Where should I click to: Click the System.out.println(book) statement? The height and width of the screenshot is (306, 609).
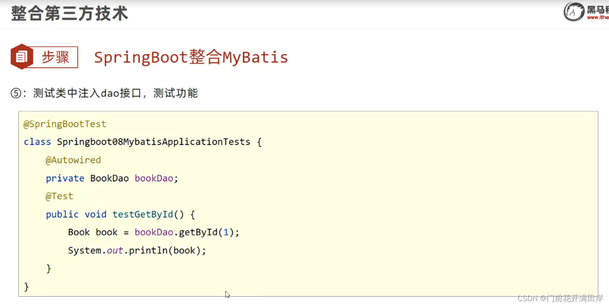pos(137,250)
